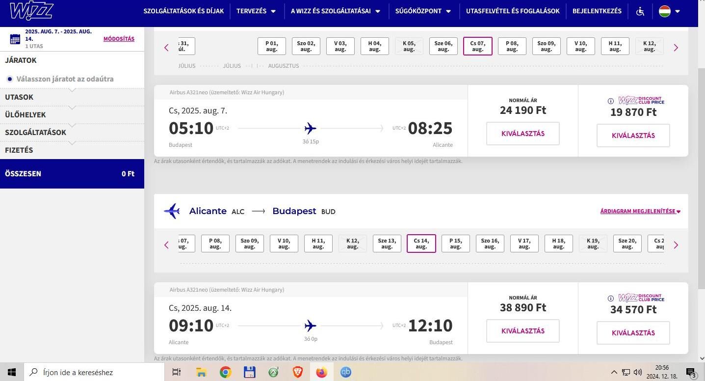Open the Súgóközpont dropdown menu

(423, 11)
